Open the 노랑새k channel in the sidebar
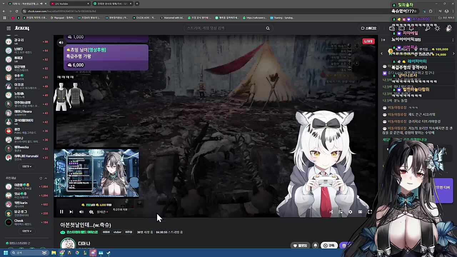The width and height of the screenshot is (457, 257). pos(27,95)
